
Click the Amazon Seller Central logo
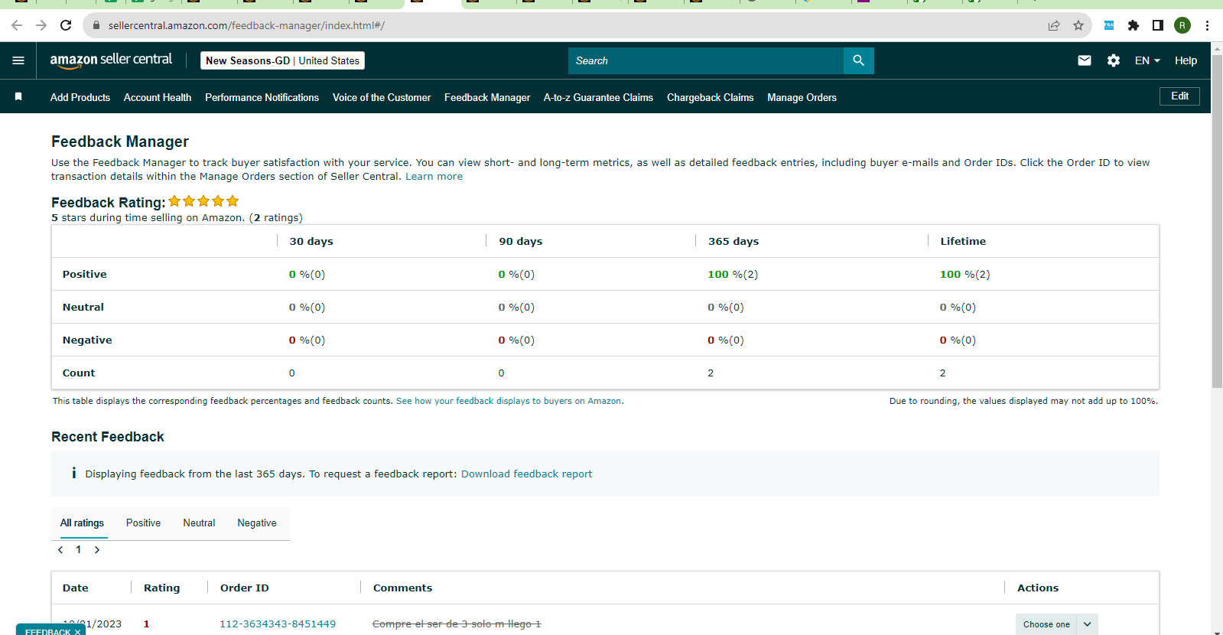coord(112,60)
